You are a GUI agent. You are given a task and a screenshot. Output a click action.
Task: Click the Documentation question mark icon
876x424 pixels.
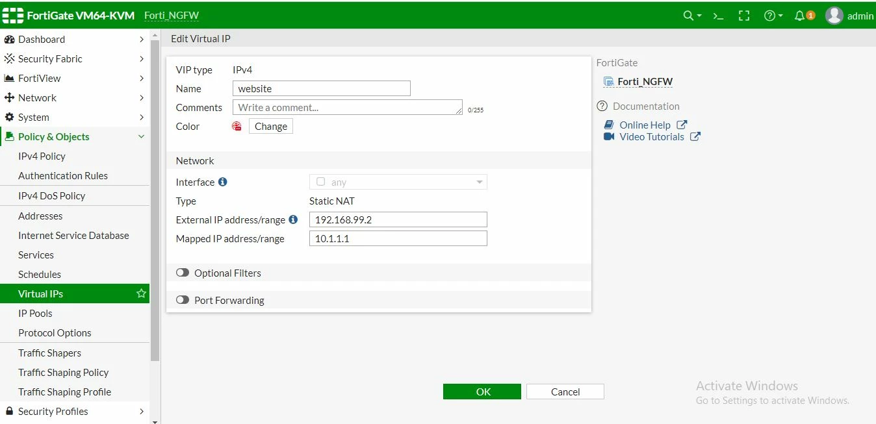tap(602, 106)
